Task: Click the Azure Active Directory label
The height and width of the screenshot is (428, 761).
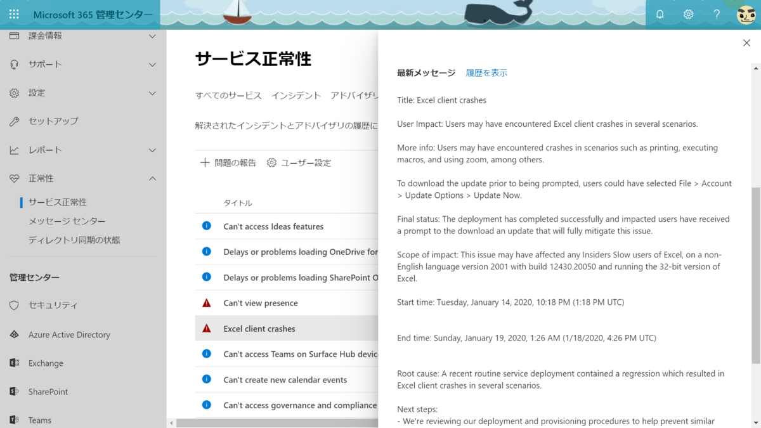Action: click(x=69, y=335)
